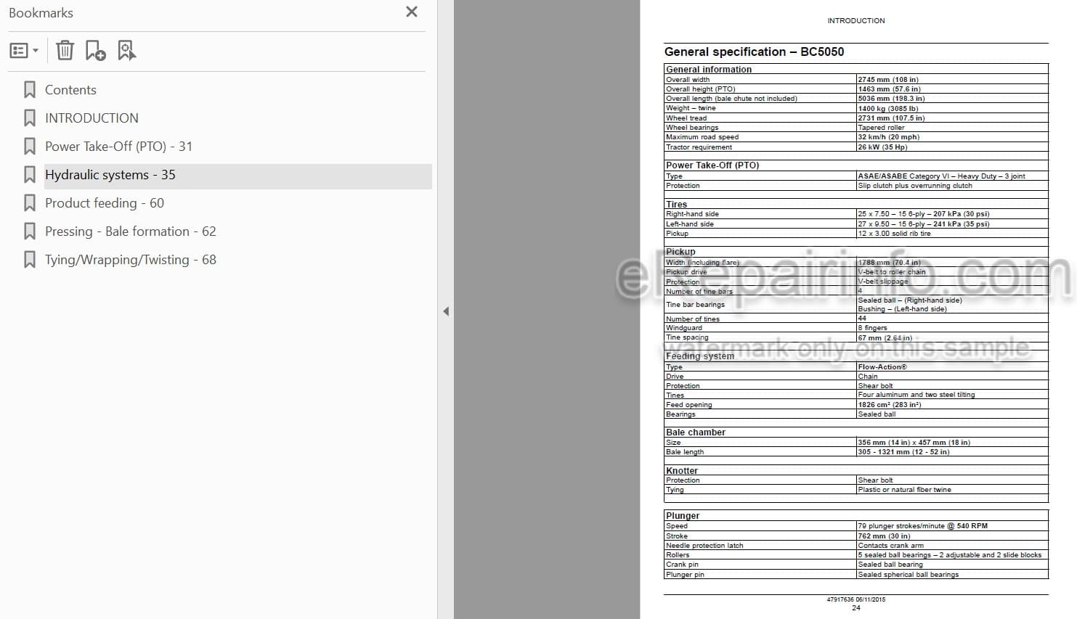1077x619 pixels.
Task: Click the 'Crank pin' row label
Action: point(682,565)
